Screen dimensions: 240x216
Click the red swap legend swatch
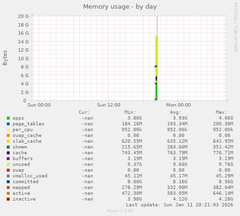(8, 170)
